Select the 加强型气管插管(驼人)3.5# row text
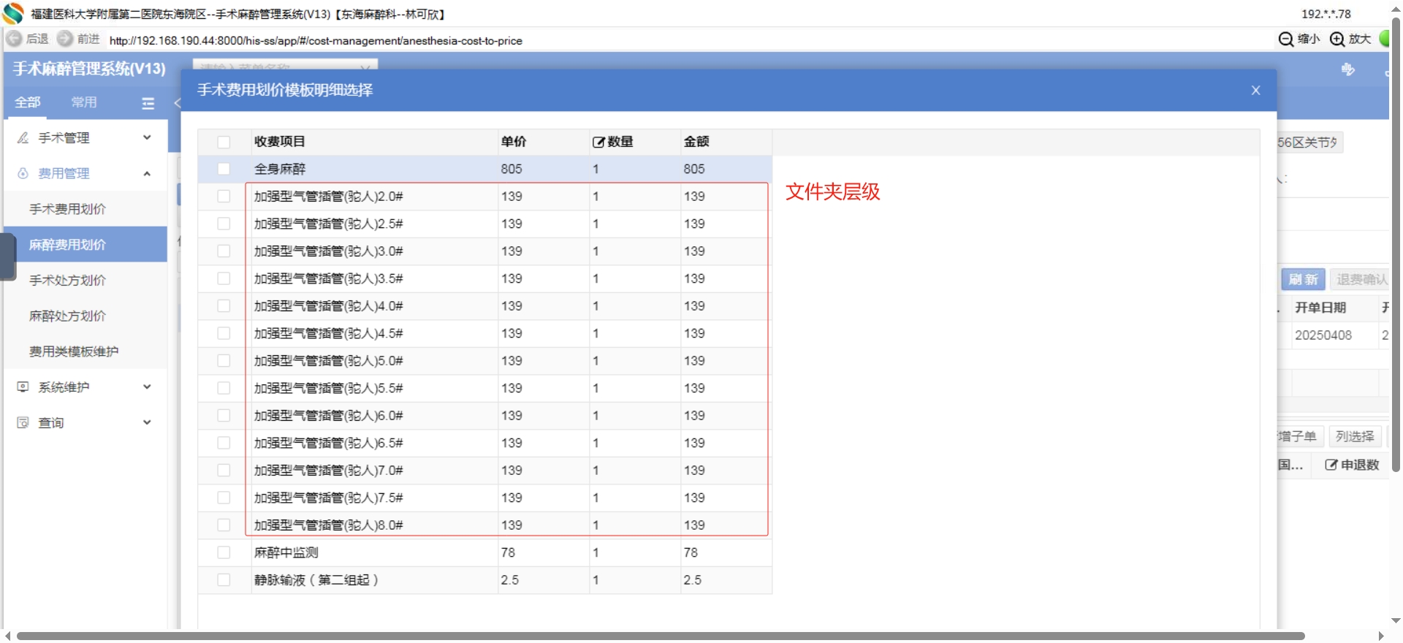The height and width of the screenshot is (643, 1403). (x=329, y=278)
